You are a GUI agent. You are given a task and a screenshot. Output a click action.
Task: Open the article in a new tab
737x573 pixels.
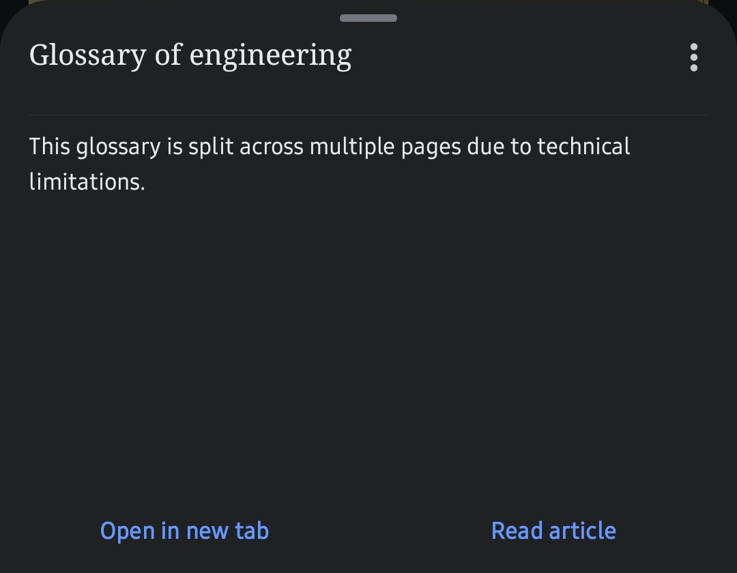(x=184, y=531)
